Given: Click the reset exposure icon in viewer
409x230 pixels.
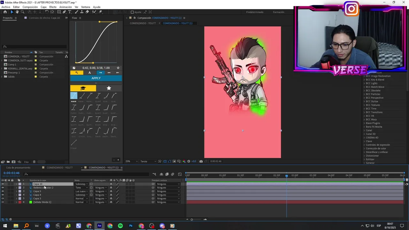Looking at the screenshot, I should (x=189, y=161).
